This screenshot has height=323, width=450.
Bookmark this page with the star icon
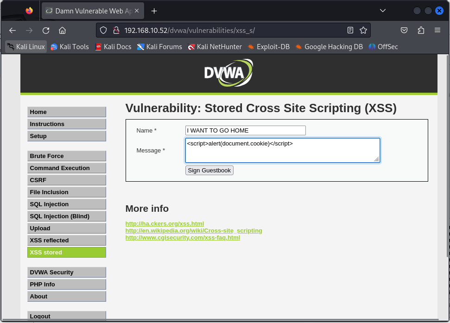pos(363,30)
